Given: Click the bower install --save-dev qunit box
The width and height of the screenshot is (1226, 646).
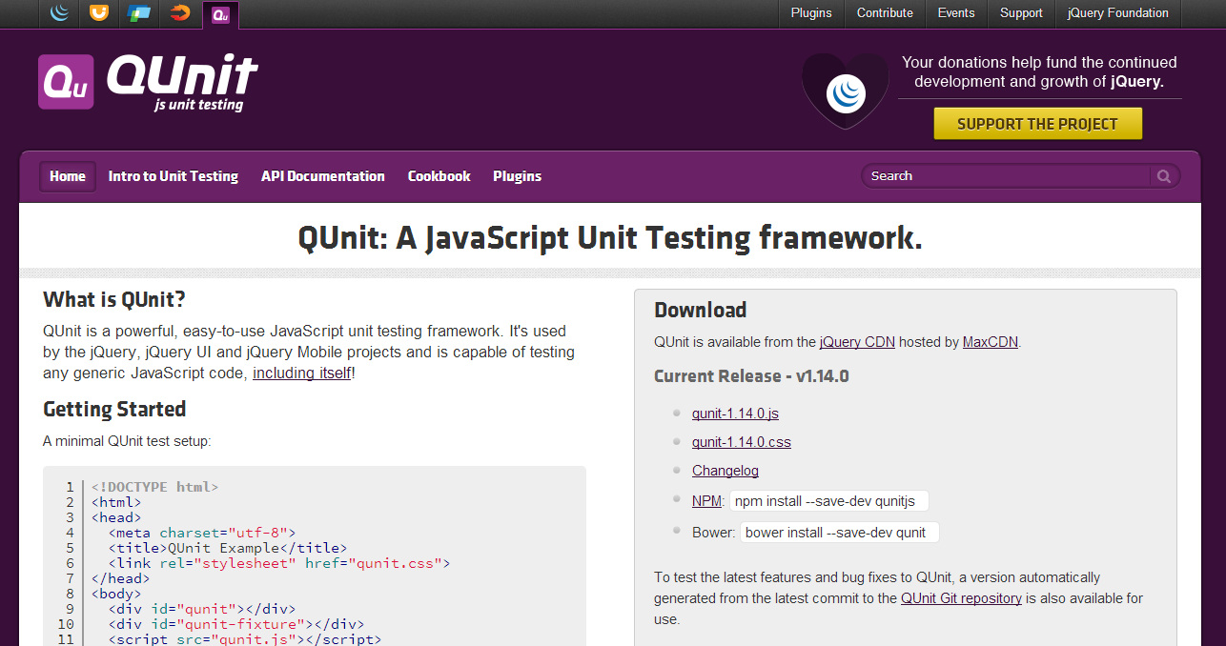Looking at the screenshot, I should coord(839,533).
